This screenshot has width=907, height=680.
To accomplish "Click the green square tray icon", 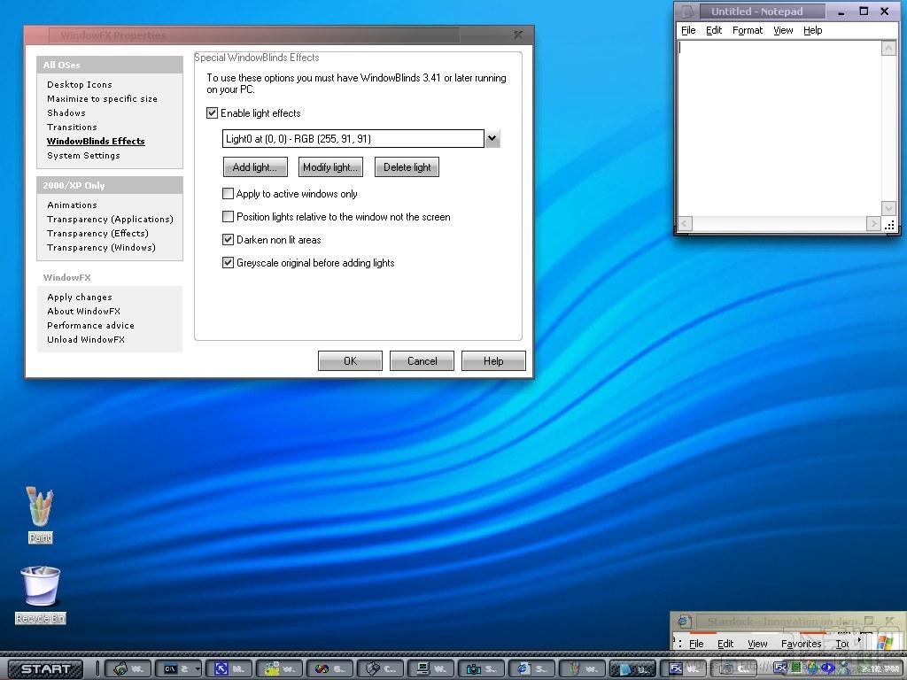I will click(x=796, y=668).
